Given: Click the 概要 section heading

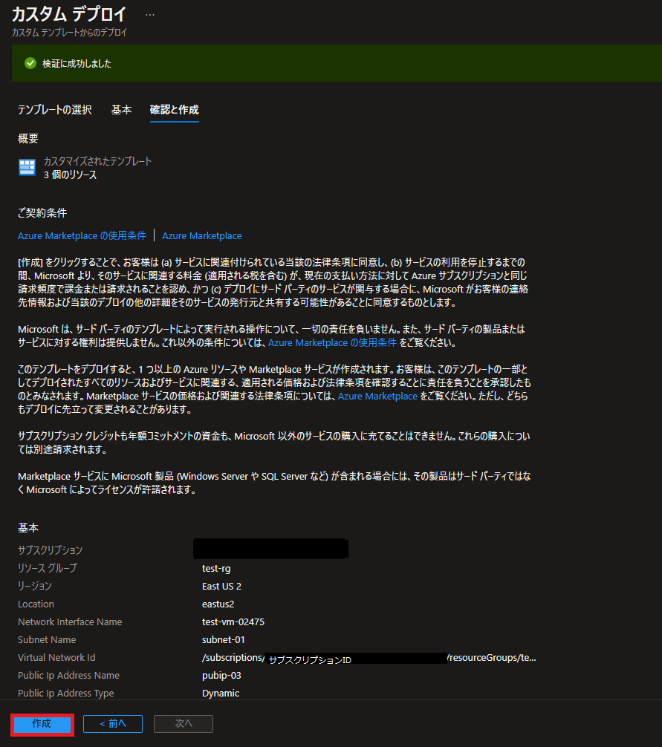Looking at the screenshot, I should click(x=28, y=139).
